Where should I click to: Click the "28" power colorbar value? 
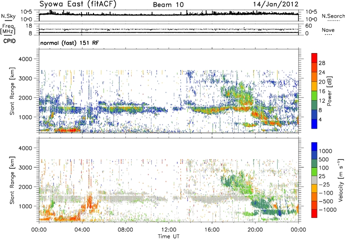[322, 63]
